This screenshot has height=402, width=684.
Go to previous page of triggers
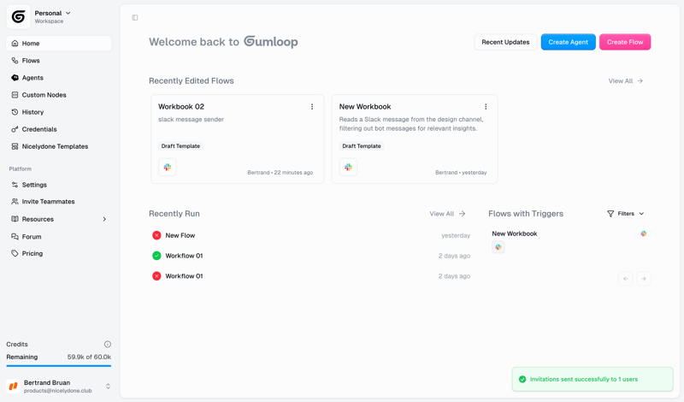(x=626, y=279)
